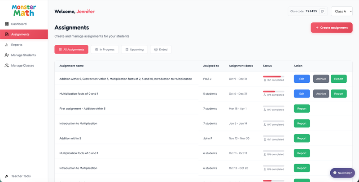Click the Create assignment button
The width and height of the screenshot is (359, 182).
coord(332,28)
